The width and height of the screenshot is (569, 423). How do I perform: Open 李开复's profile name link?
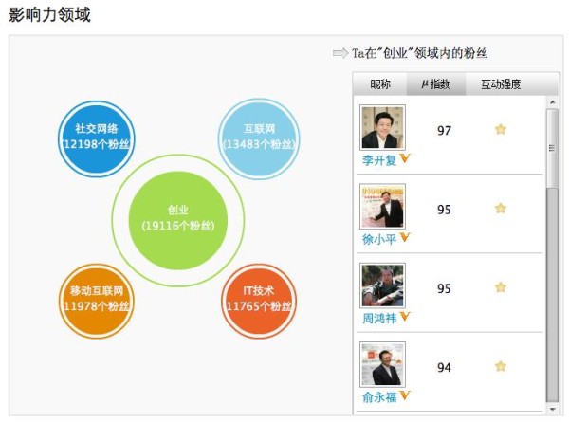click(379, 160)
